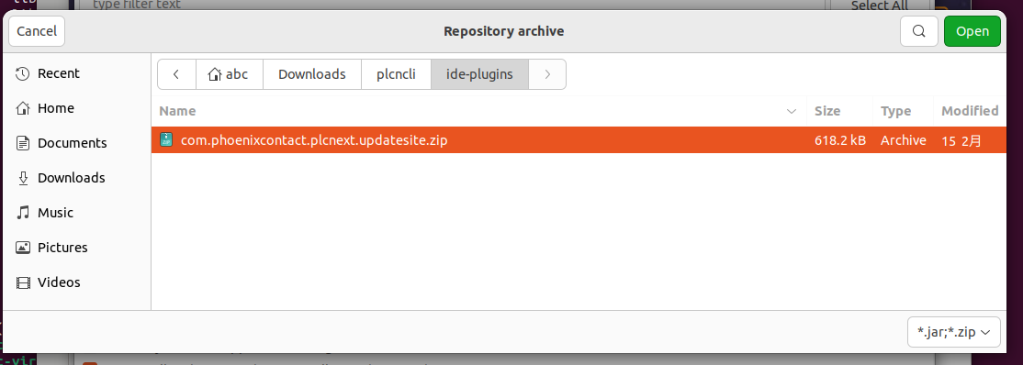The height and width of the screenshot is (365, 1023).
Task: Click the green Open button
Action: (x=972, y=31)
